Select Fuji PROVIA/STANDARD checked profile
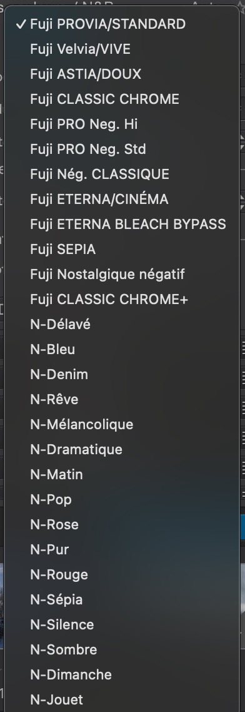 [x=122, y=24]
